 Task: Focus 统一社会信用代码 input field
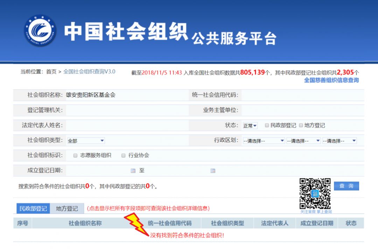click(x=302, y=95)
